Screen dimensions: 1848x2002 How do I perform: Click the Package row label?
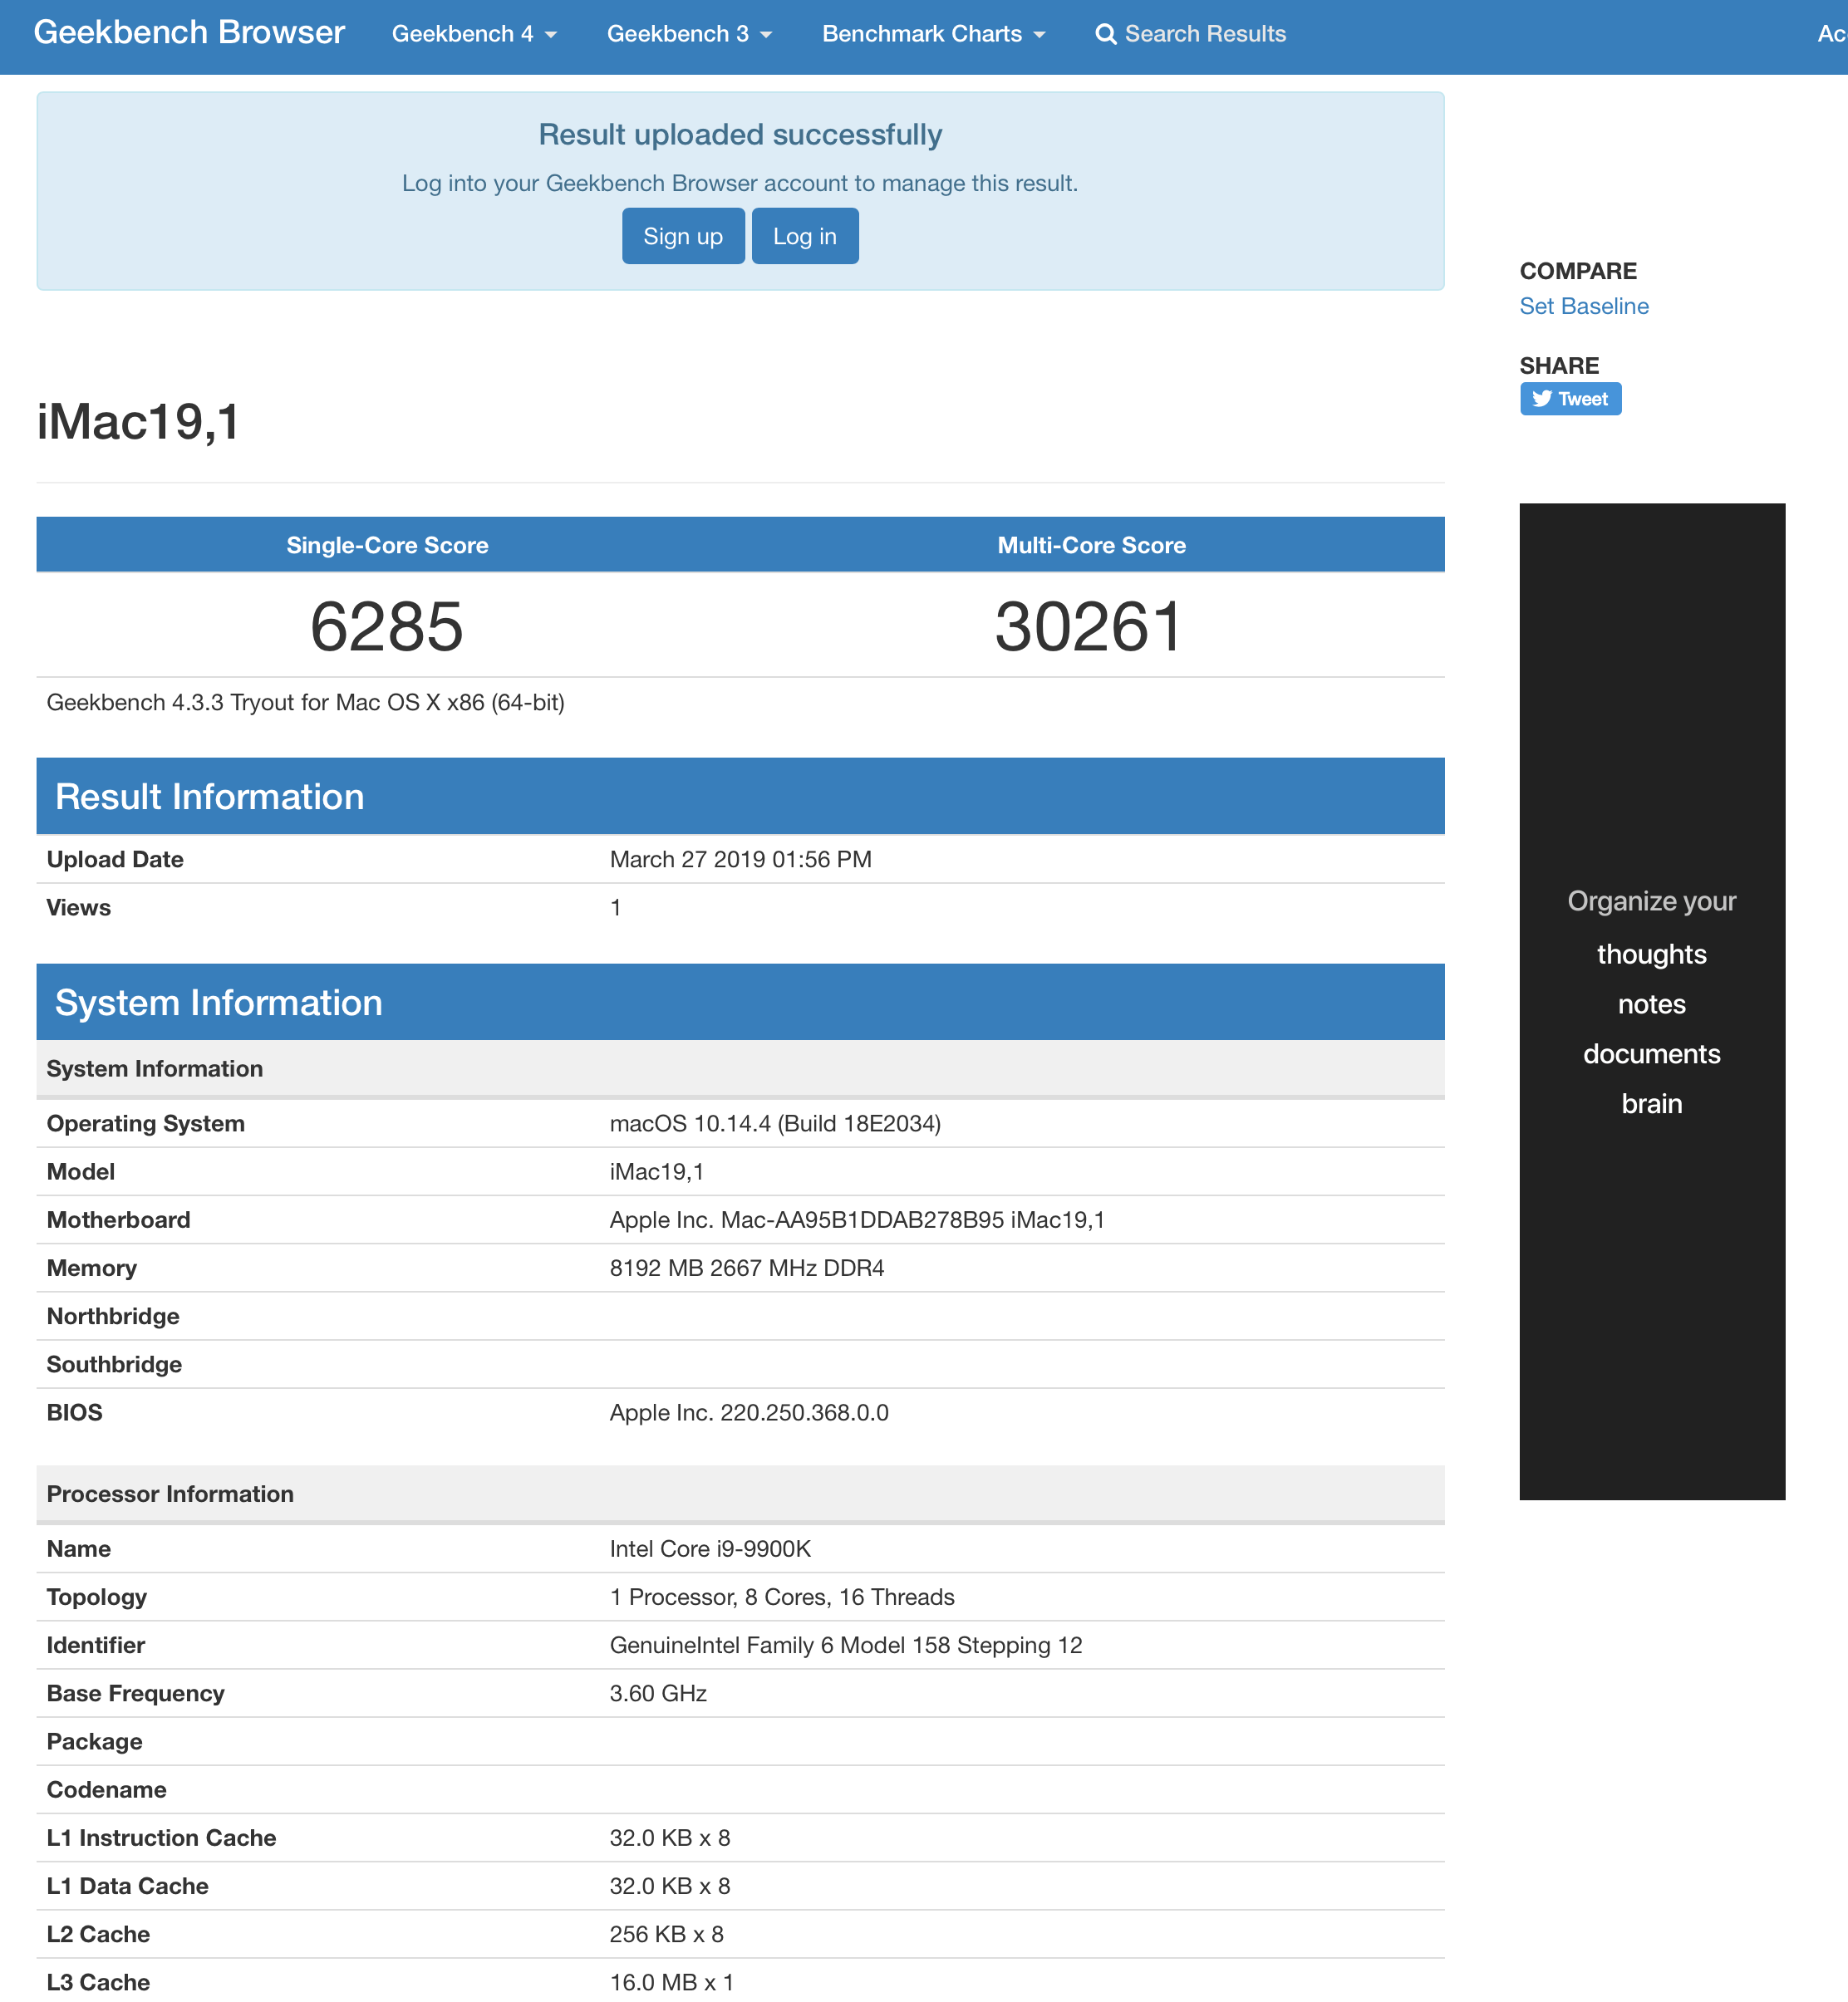[x=94, y=1741]
